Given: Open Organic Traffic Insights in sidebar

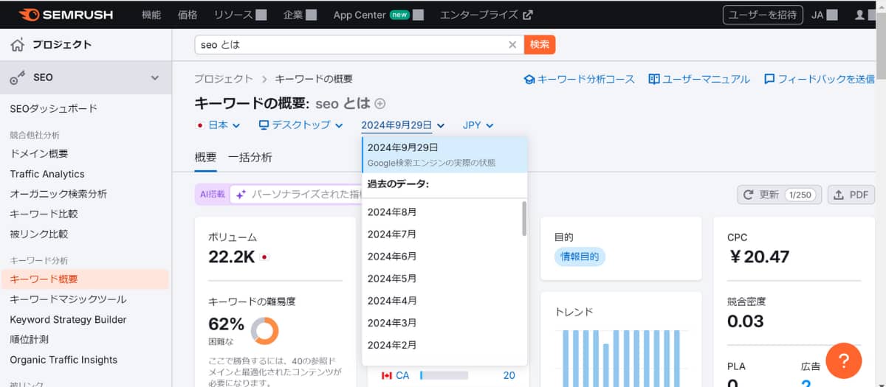Looking at the screenshot, I should point(63,360).
